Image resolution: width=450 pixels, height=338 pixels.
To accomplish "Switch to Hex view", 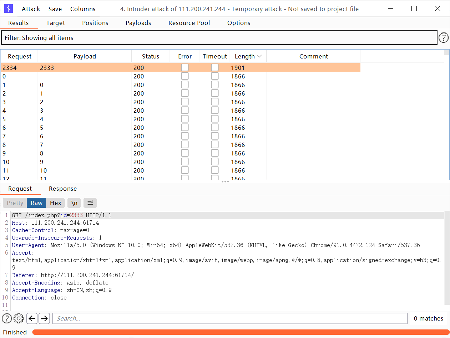I will [56, 203].
